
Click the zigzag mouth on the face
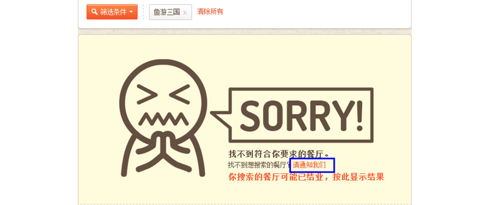click(x=163, y=119)
